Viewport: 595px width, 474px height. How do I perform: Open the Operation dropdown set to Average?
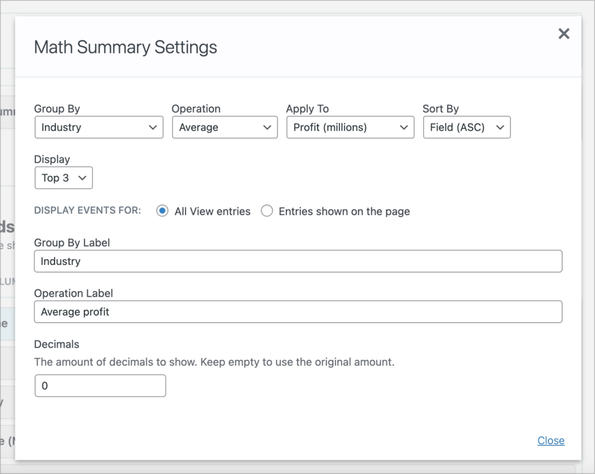(224, 127)
